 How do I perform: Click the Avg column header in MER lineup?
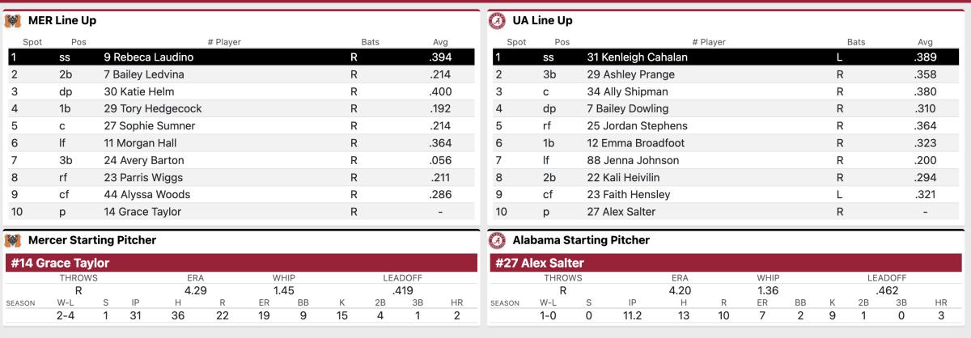(x=440, y=42)
